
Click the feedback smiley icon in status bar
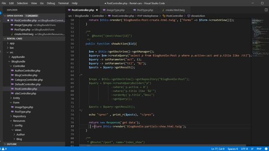[266, 149]
